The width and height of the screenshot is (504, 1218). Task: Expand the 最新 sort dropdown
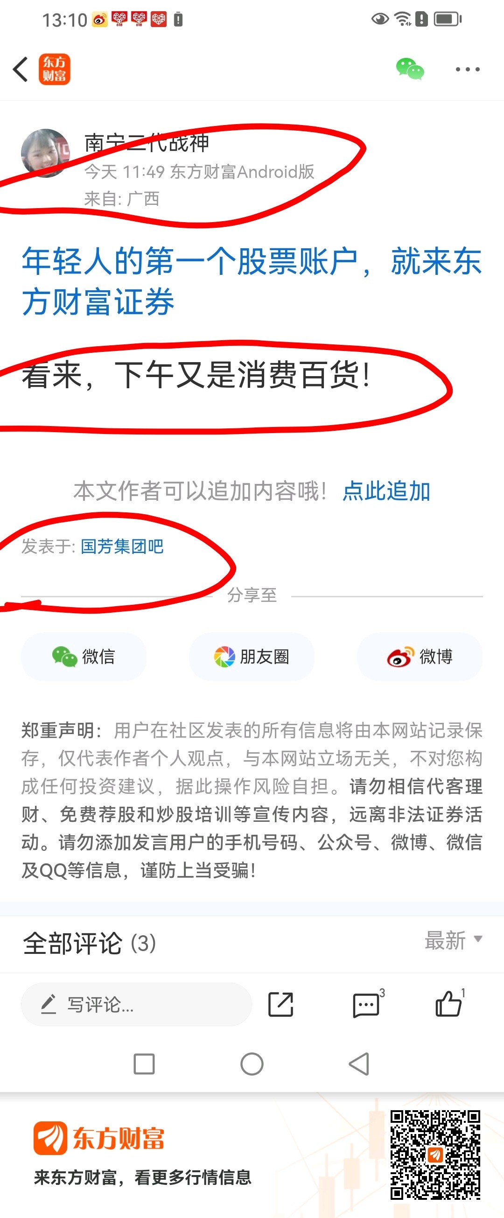[x=454, y=940]
